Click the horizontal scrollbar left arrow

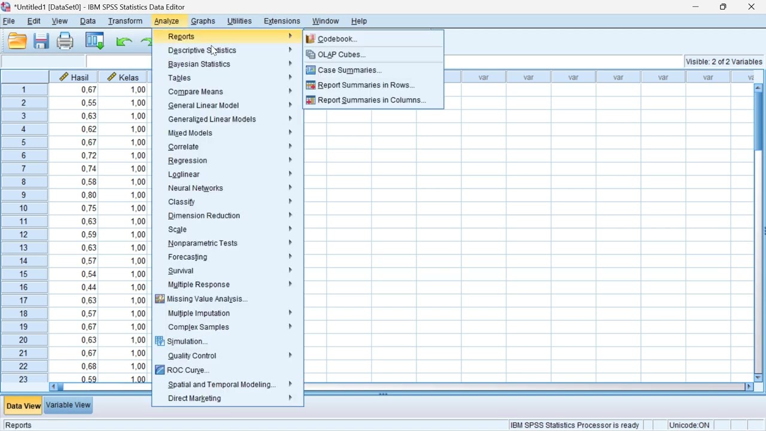pyautogui.click(x=53, y=387)
